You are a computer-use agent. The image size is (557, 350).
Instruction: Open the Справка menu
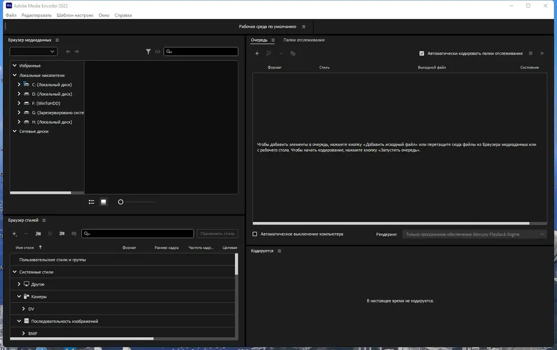pos(123,15)
